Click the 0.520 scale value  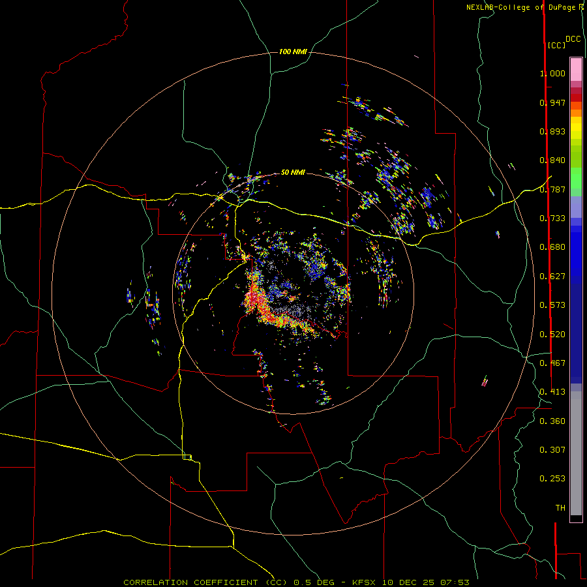point(552,335)
